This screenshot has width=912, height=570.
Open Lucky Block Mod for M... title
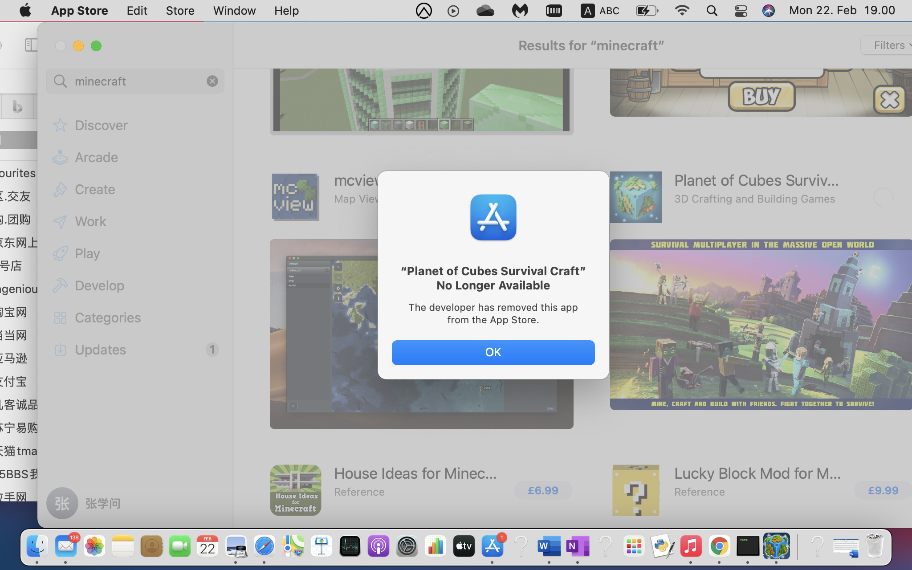757,473
